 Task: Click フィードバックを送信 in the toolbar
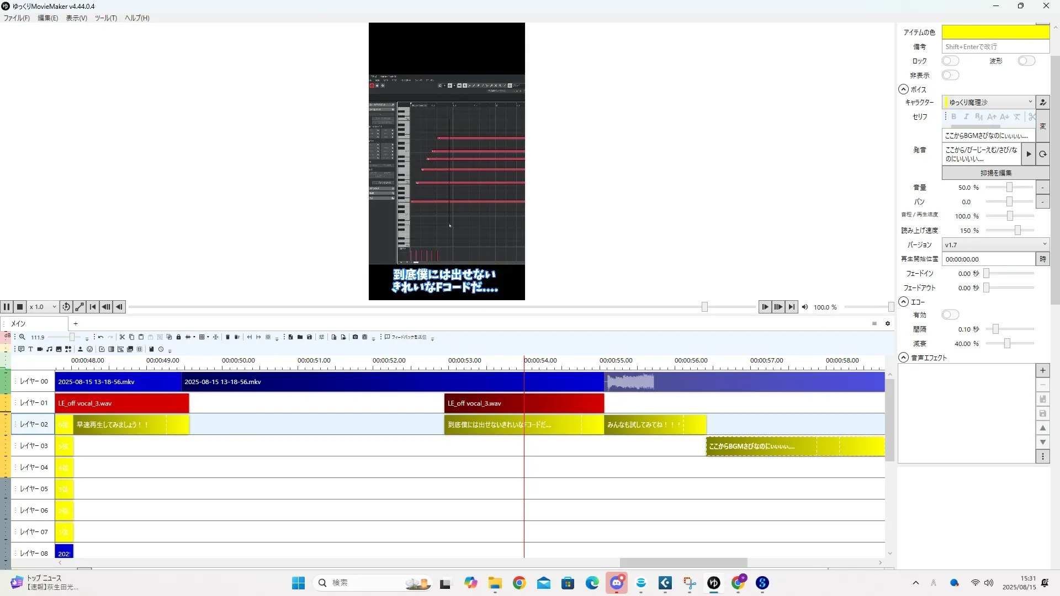406,337
